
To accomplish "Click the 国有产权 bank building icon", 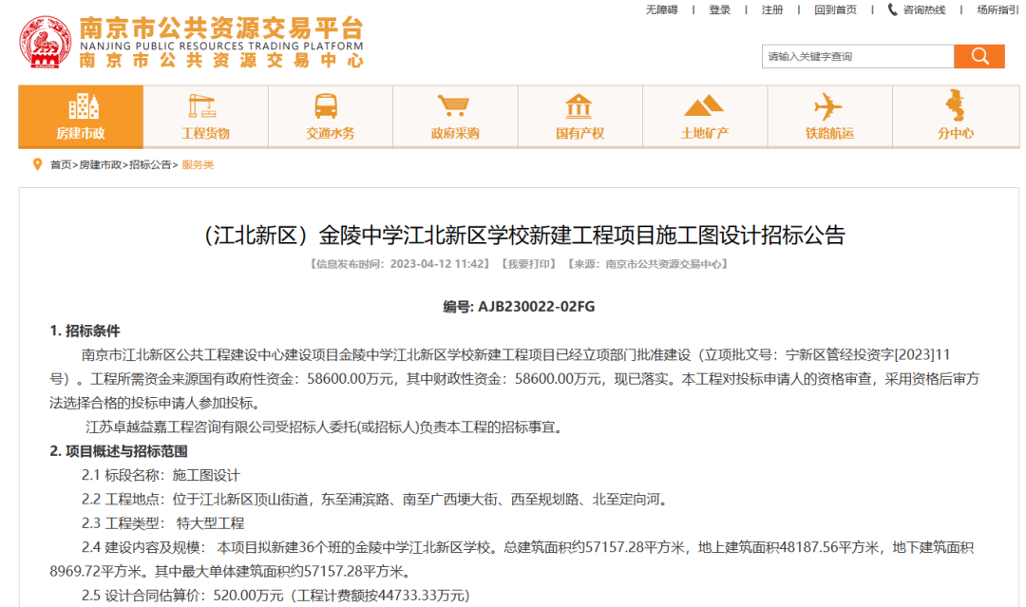I will 579,106.
